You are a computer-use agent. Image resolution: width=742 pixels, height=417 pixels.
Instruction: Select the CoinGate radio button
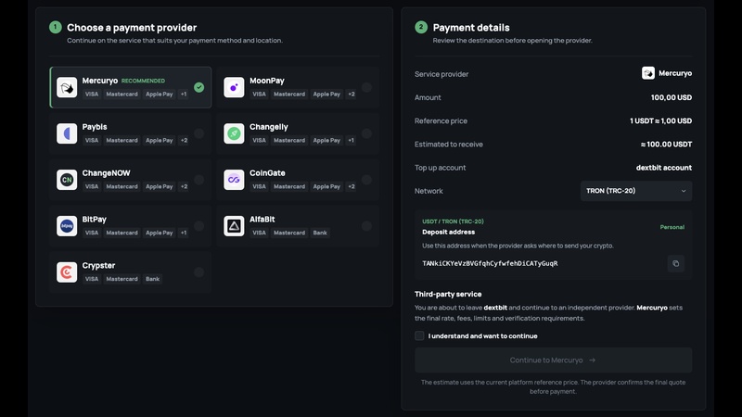[366, 180]
